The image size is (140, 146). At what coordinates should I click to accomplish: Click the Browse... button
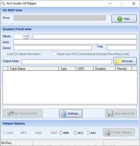click(x=125, y=61)
